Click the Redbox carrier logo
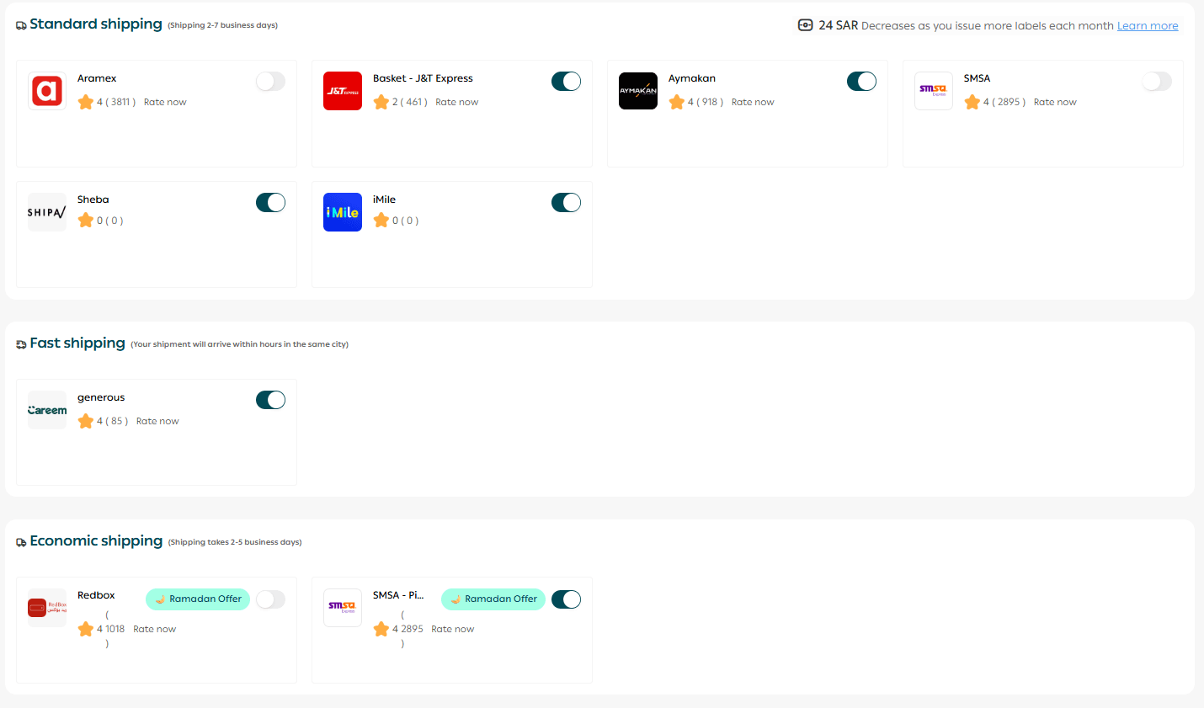This screenshot has height=708, width=1204. [x=47, y=608]
